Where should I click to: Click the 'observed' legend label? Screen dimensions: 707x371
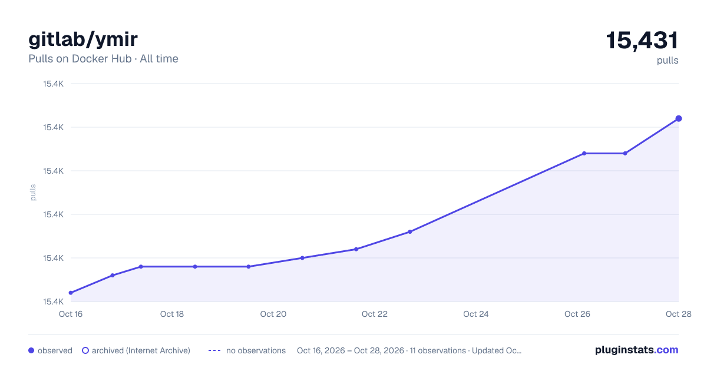(55, 350)
